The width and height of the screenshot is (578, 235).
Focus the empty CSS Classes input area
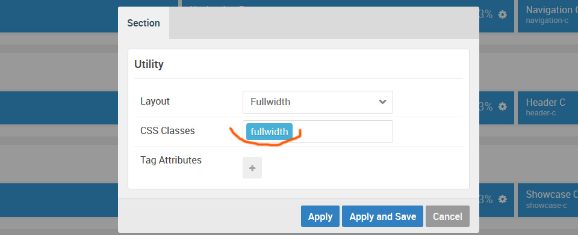(x=343, y=132)
